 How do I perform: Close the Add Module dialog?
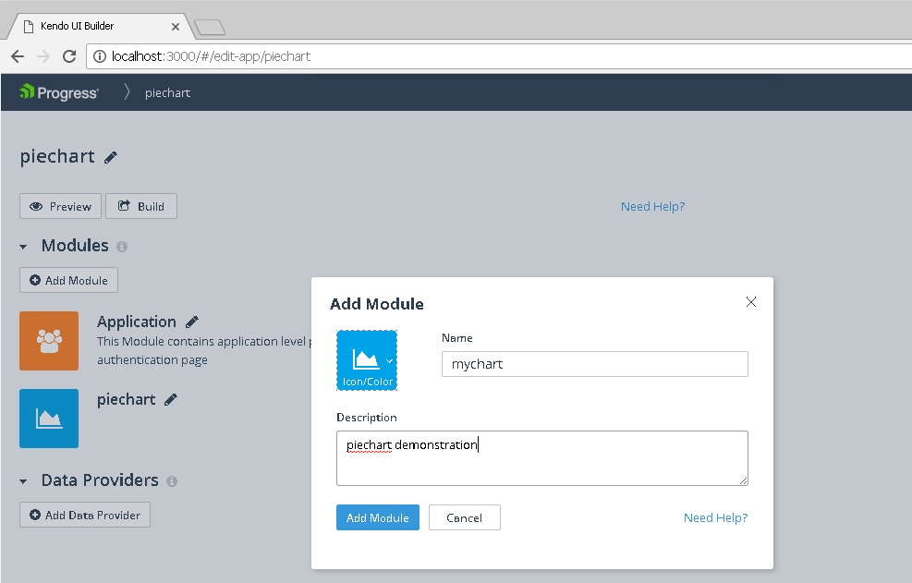751,302
